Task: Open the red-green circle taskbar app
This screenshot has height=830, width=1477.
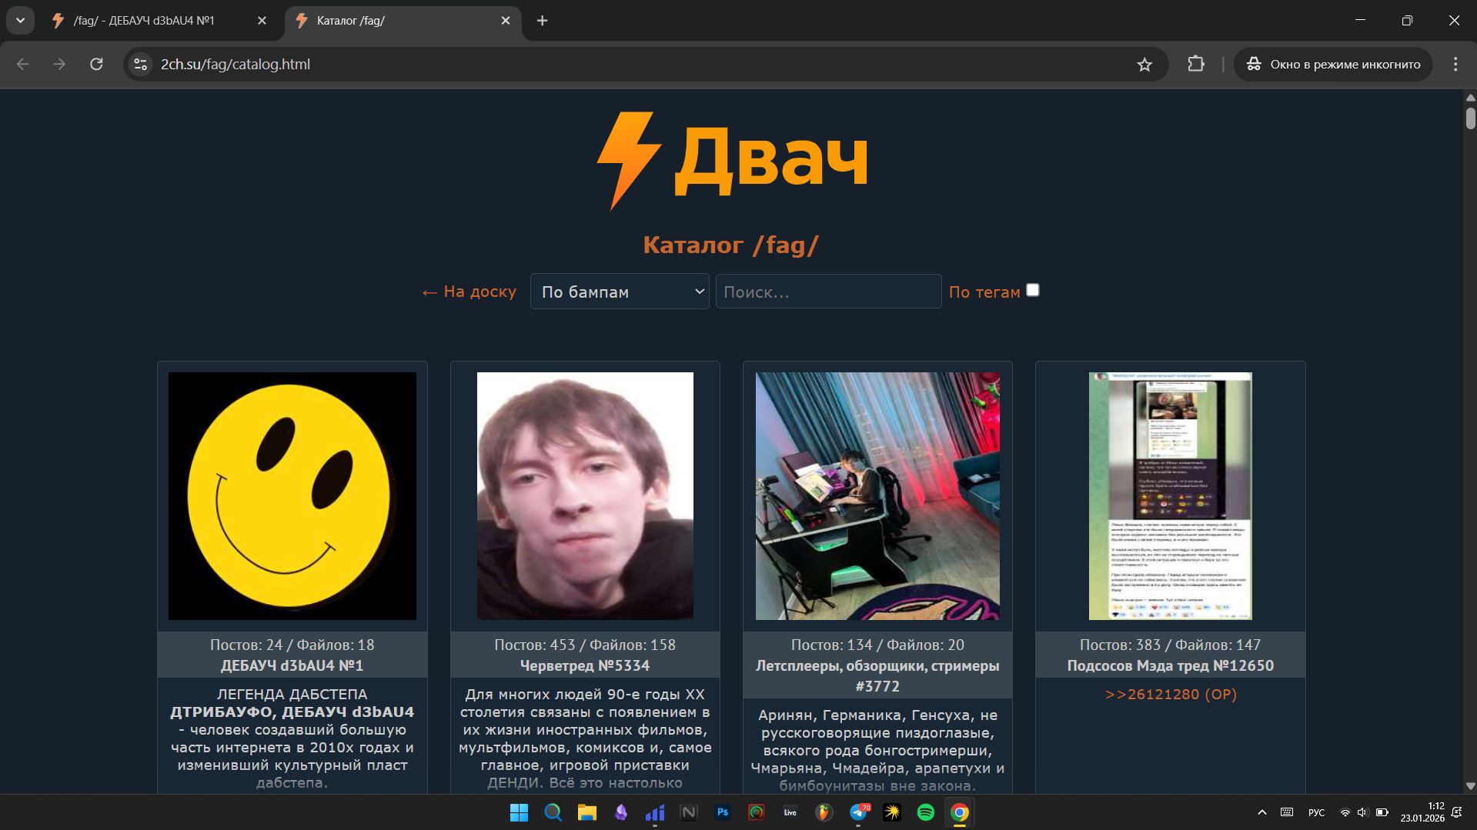Action: (756, 812)
